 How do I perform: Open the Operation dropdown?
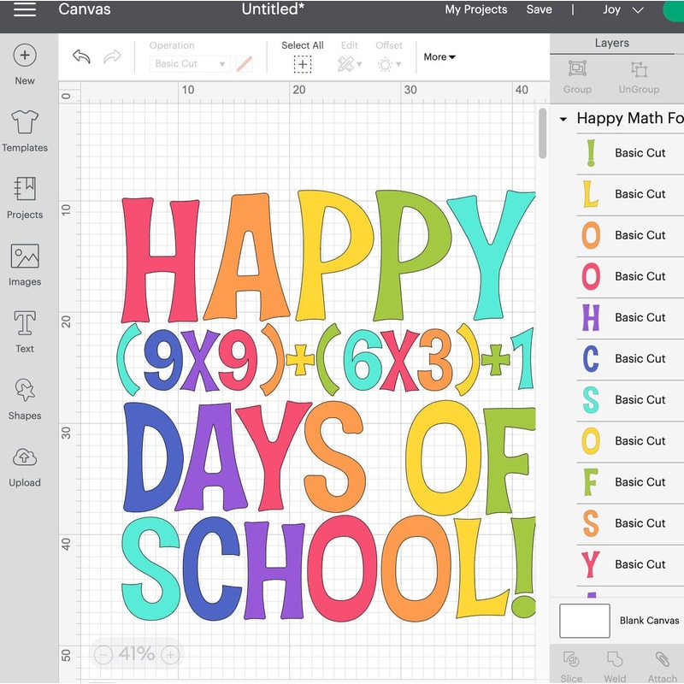190,63
